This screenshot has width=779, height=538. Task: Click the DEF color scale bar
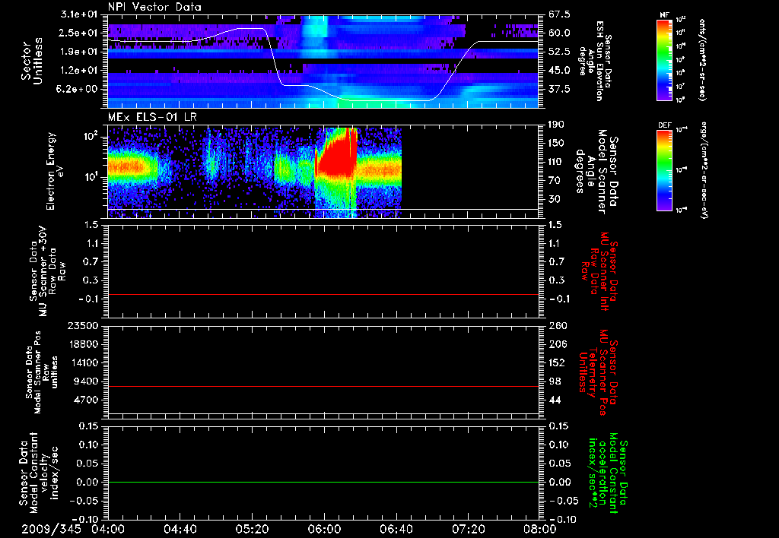[x=664, y=169]
